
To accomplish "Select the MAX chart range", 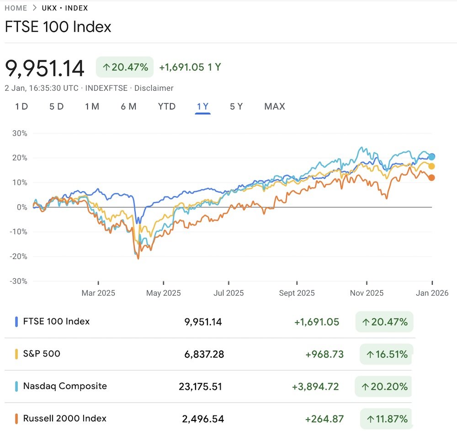I will point(275,107).
